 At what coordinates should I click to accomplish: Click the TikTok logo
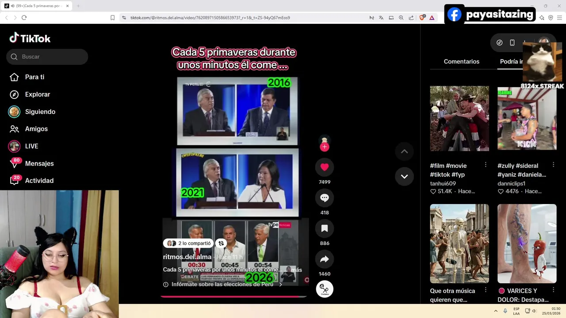click(x=30, y=38)
